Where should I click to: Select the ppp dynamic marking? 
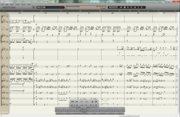(77, 102)
